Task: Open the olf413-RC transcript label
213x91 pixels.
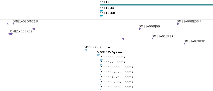Action: [107, 8]
